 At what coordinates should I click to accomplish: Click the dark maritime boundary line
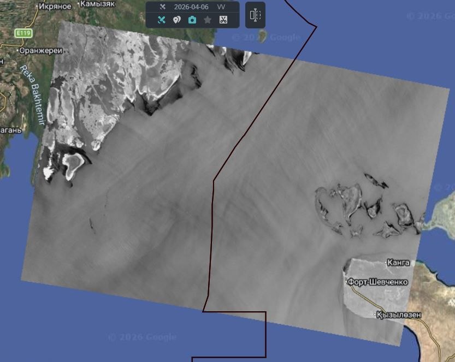213,218
